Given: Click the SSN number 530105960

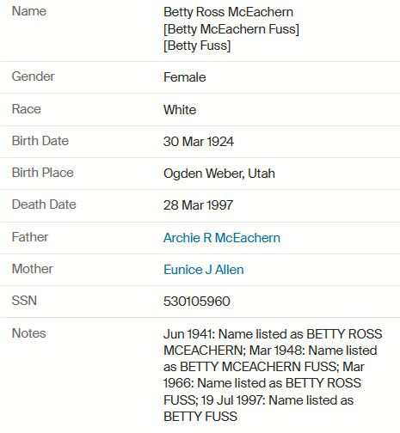Looking at the screenshot, I should coord(197,302).
